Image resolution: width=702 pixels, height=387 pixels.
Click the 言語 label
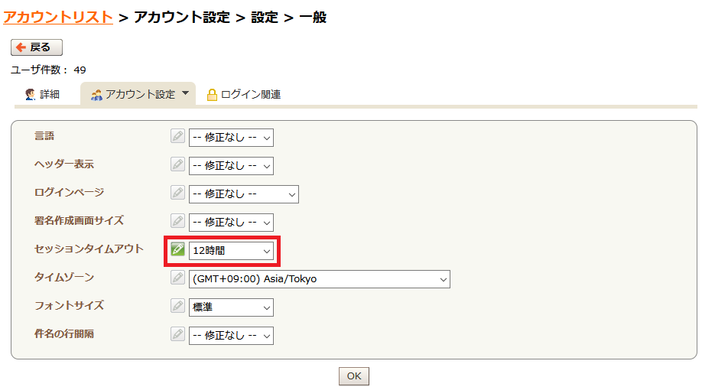[x=44, y=135]
